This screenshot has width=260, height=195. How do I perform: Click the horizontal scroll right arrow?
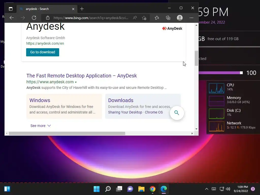click(192, 133)
